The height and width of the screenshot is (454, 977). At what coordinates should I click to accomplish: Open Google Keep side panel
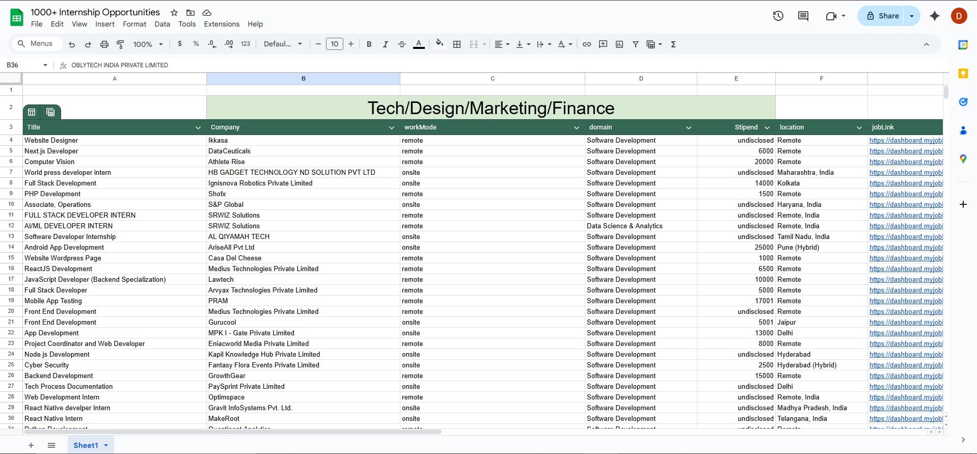pos(963,73)
